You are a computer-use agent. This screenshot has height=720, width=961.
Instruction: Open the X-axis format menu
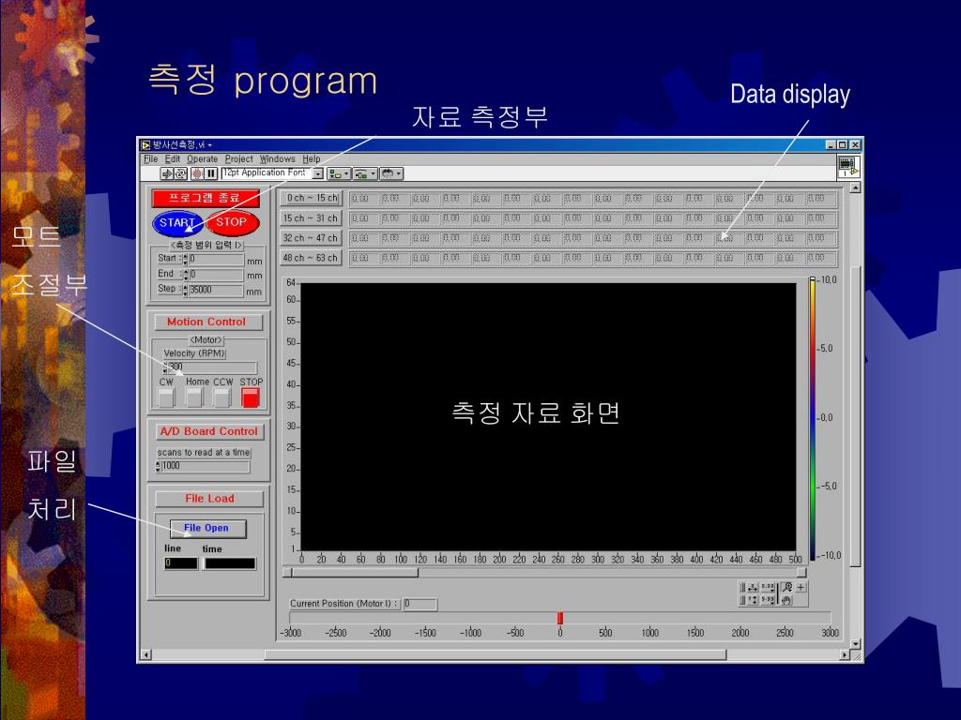[x=768, y=587]
